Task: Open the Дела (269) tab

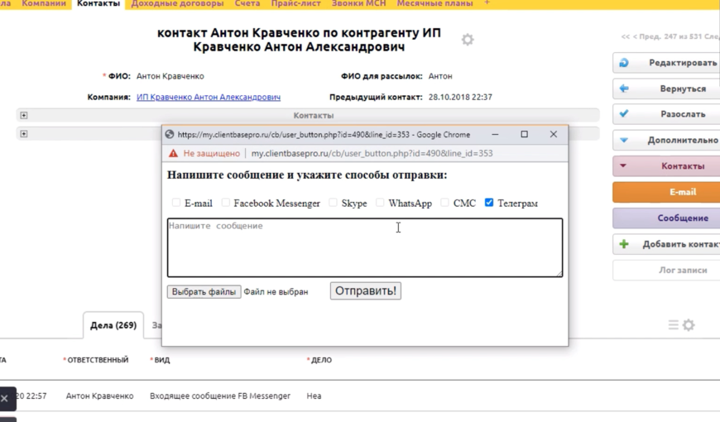Action: (113, 325)
